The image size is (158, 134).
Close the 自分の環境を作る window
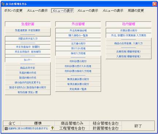point(155,4)
